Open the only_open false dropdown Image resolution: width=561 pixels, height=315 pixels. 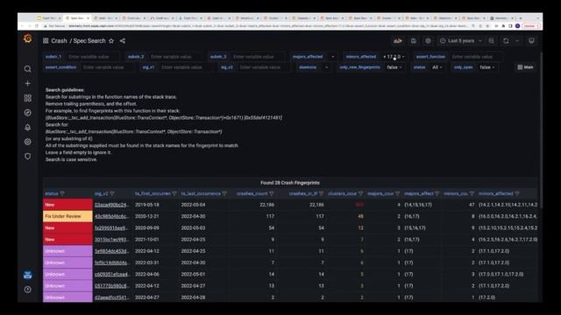[x=487, y=67]
